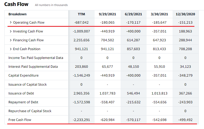Viewport: 204px width, 129px height.
Task: Click end cash position value 813,433
Action: pos(159,49)
